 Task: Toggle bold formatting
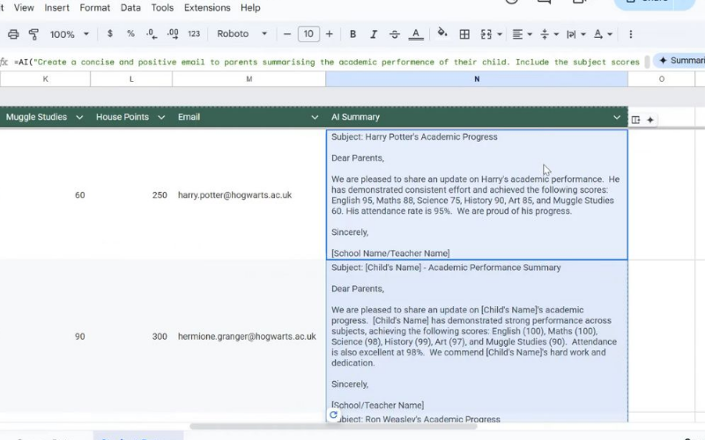[x=353, y=34]
